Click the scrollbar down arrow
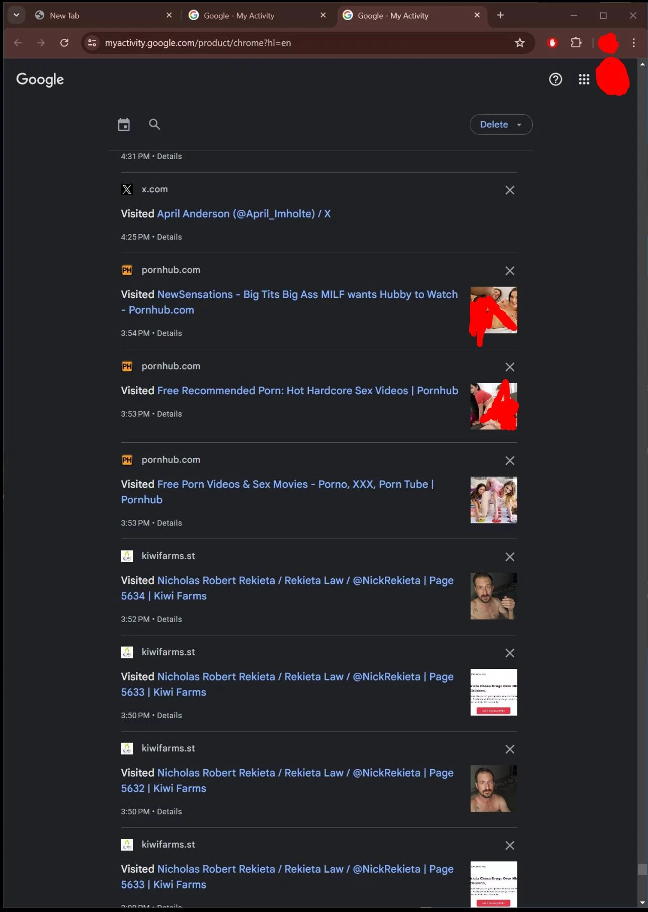Viewport: 648px width, 912px height. coord(642,903)
